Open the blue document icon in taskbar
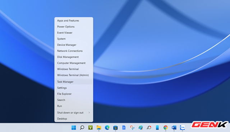Screen dimensions: 230x132 (x=124, y=128)
